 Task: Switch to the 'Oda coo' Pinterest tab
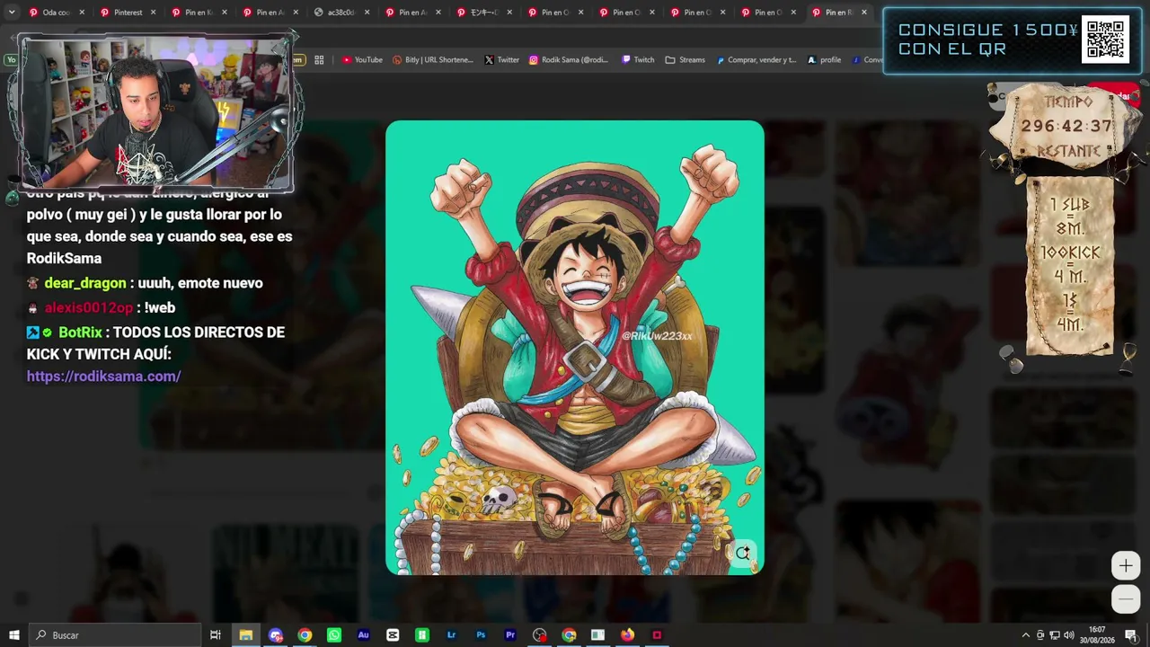57,13
